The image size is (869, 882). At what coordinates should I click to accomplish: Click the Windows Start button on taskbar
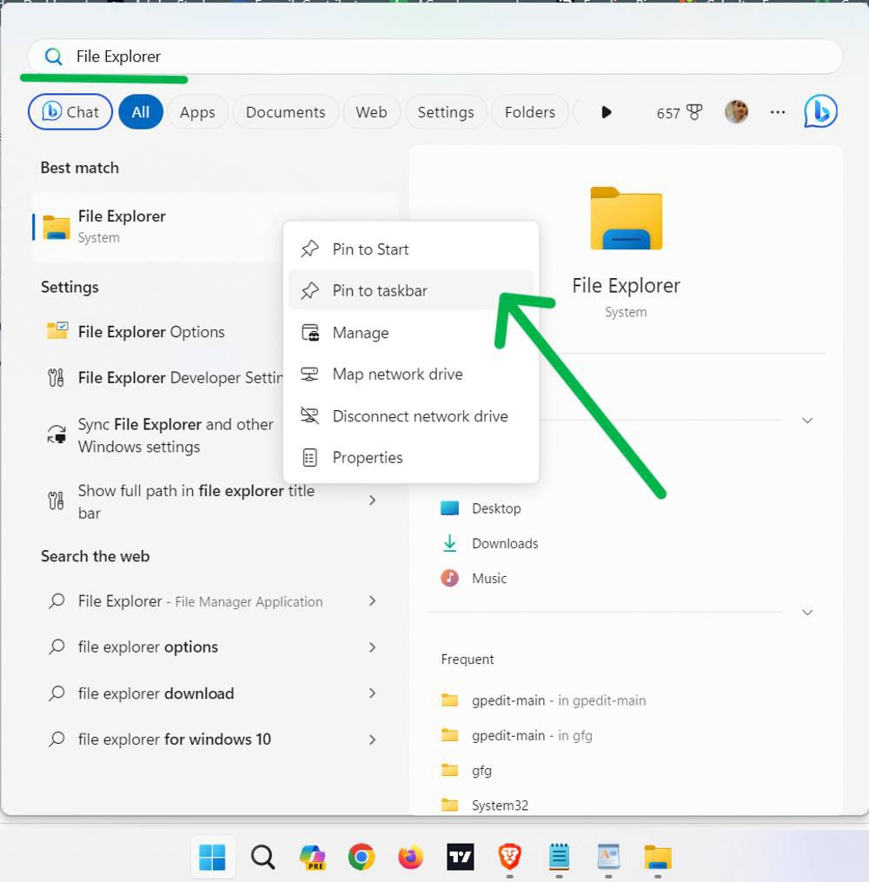212,858
